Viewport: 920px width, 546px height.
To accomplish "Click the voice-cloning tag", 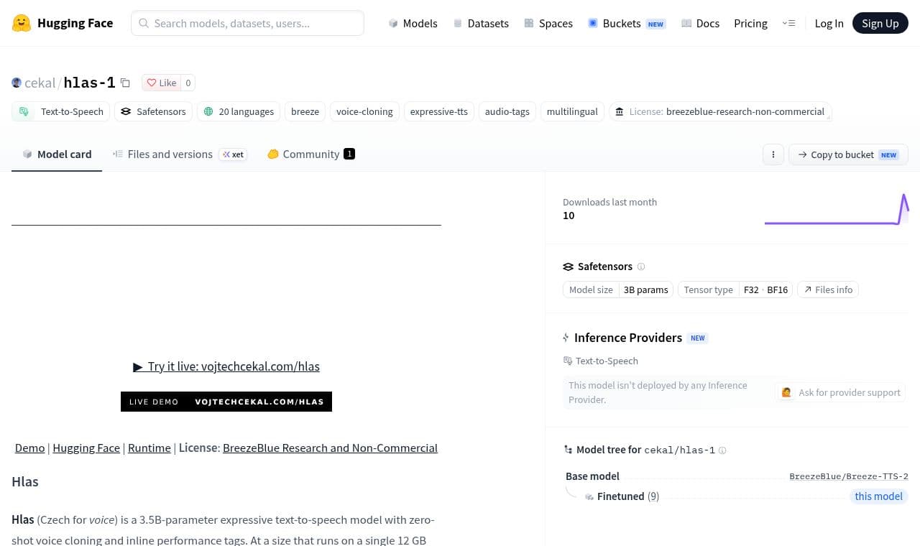I will [x=364, y=111].
